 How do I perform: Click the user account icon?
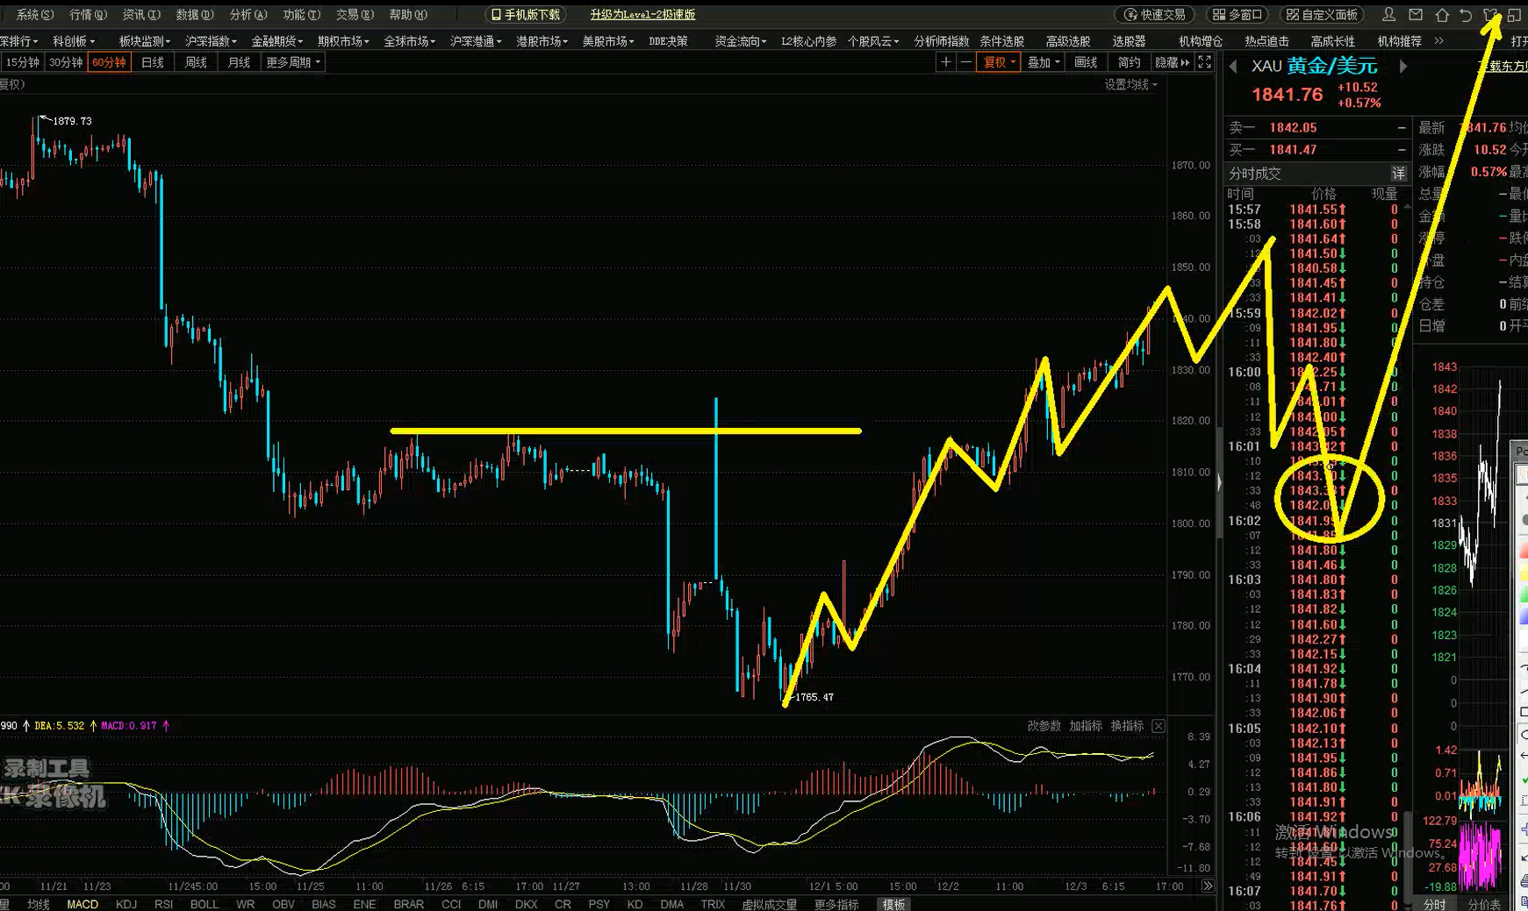[1388, 15]
